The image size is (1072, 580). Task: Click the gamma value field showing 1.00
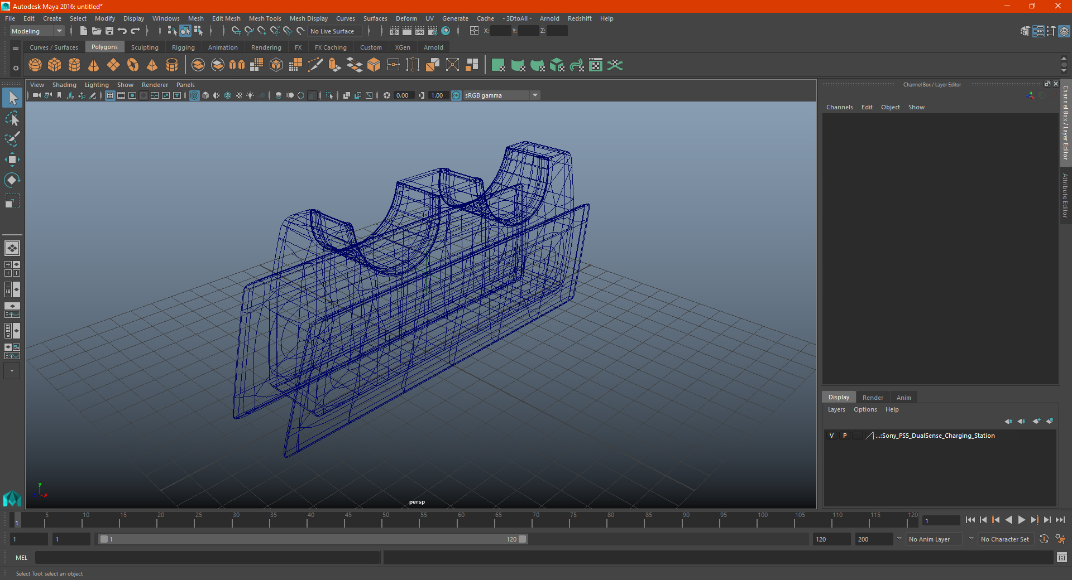[x=438, y=95]
